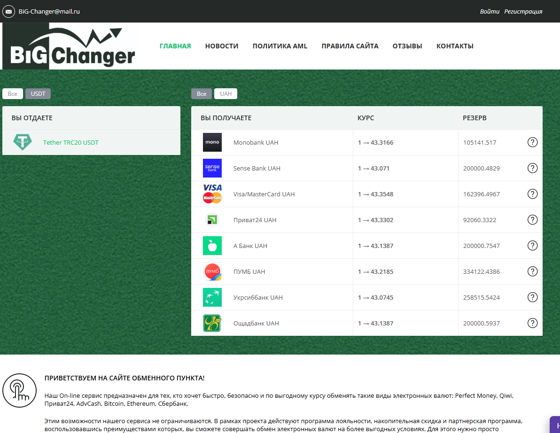560x433 pixels.
Task: Choose Приват24 UAH as receive currency
Action: click(255, 220)
